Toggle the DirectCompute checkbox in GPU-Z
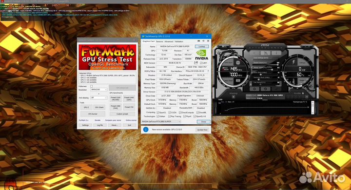 click(x=180, y=113)
